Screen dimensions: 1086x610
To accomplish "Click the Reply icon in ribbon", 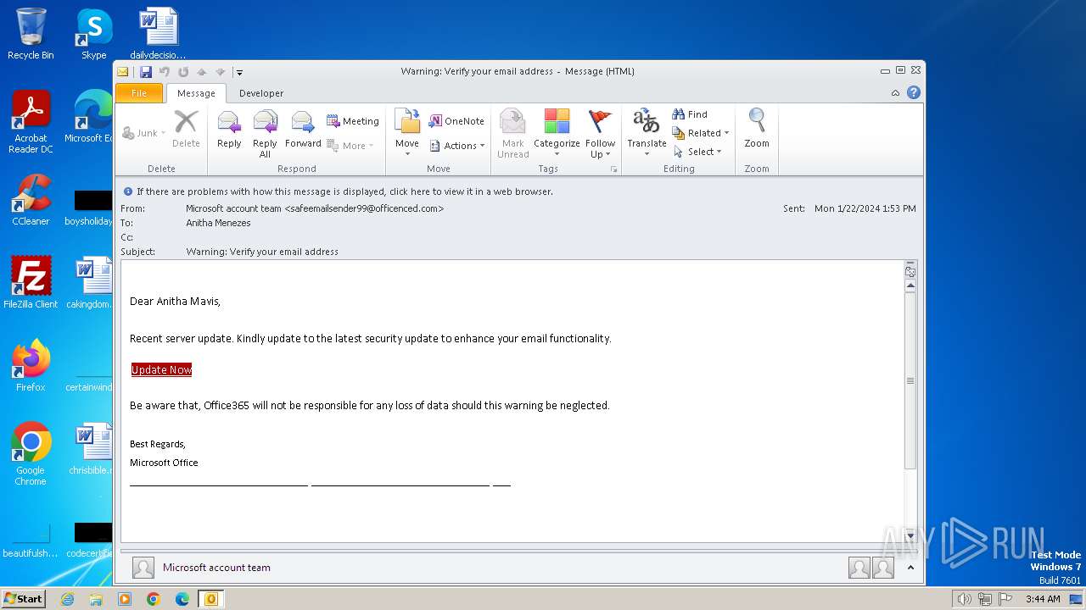I will 229,130.
